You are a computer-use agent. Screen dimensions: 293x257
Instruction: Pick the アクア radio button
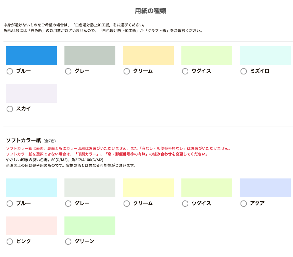point(244,204)
